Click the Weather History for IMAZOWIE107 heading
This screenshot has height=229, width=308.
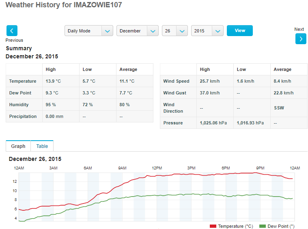(x=64, y=5)
